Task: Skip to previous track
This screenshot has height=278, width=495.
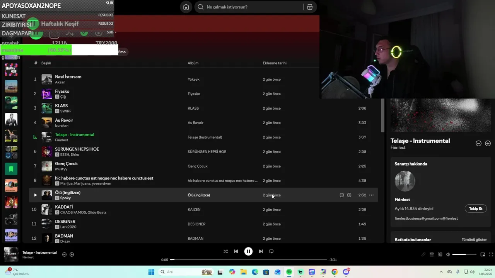Action: [x=236, y=251]
